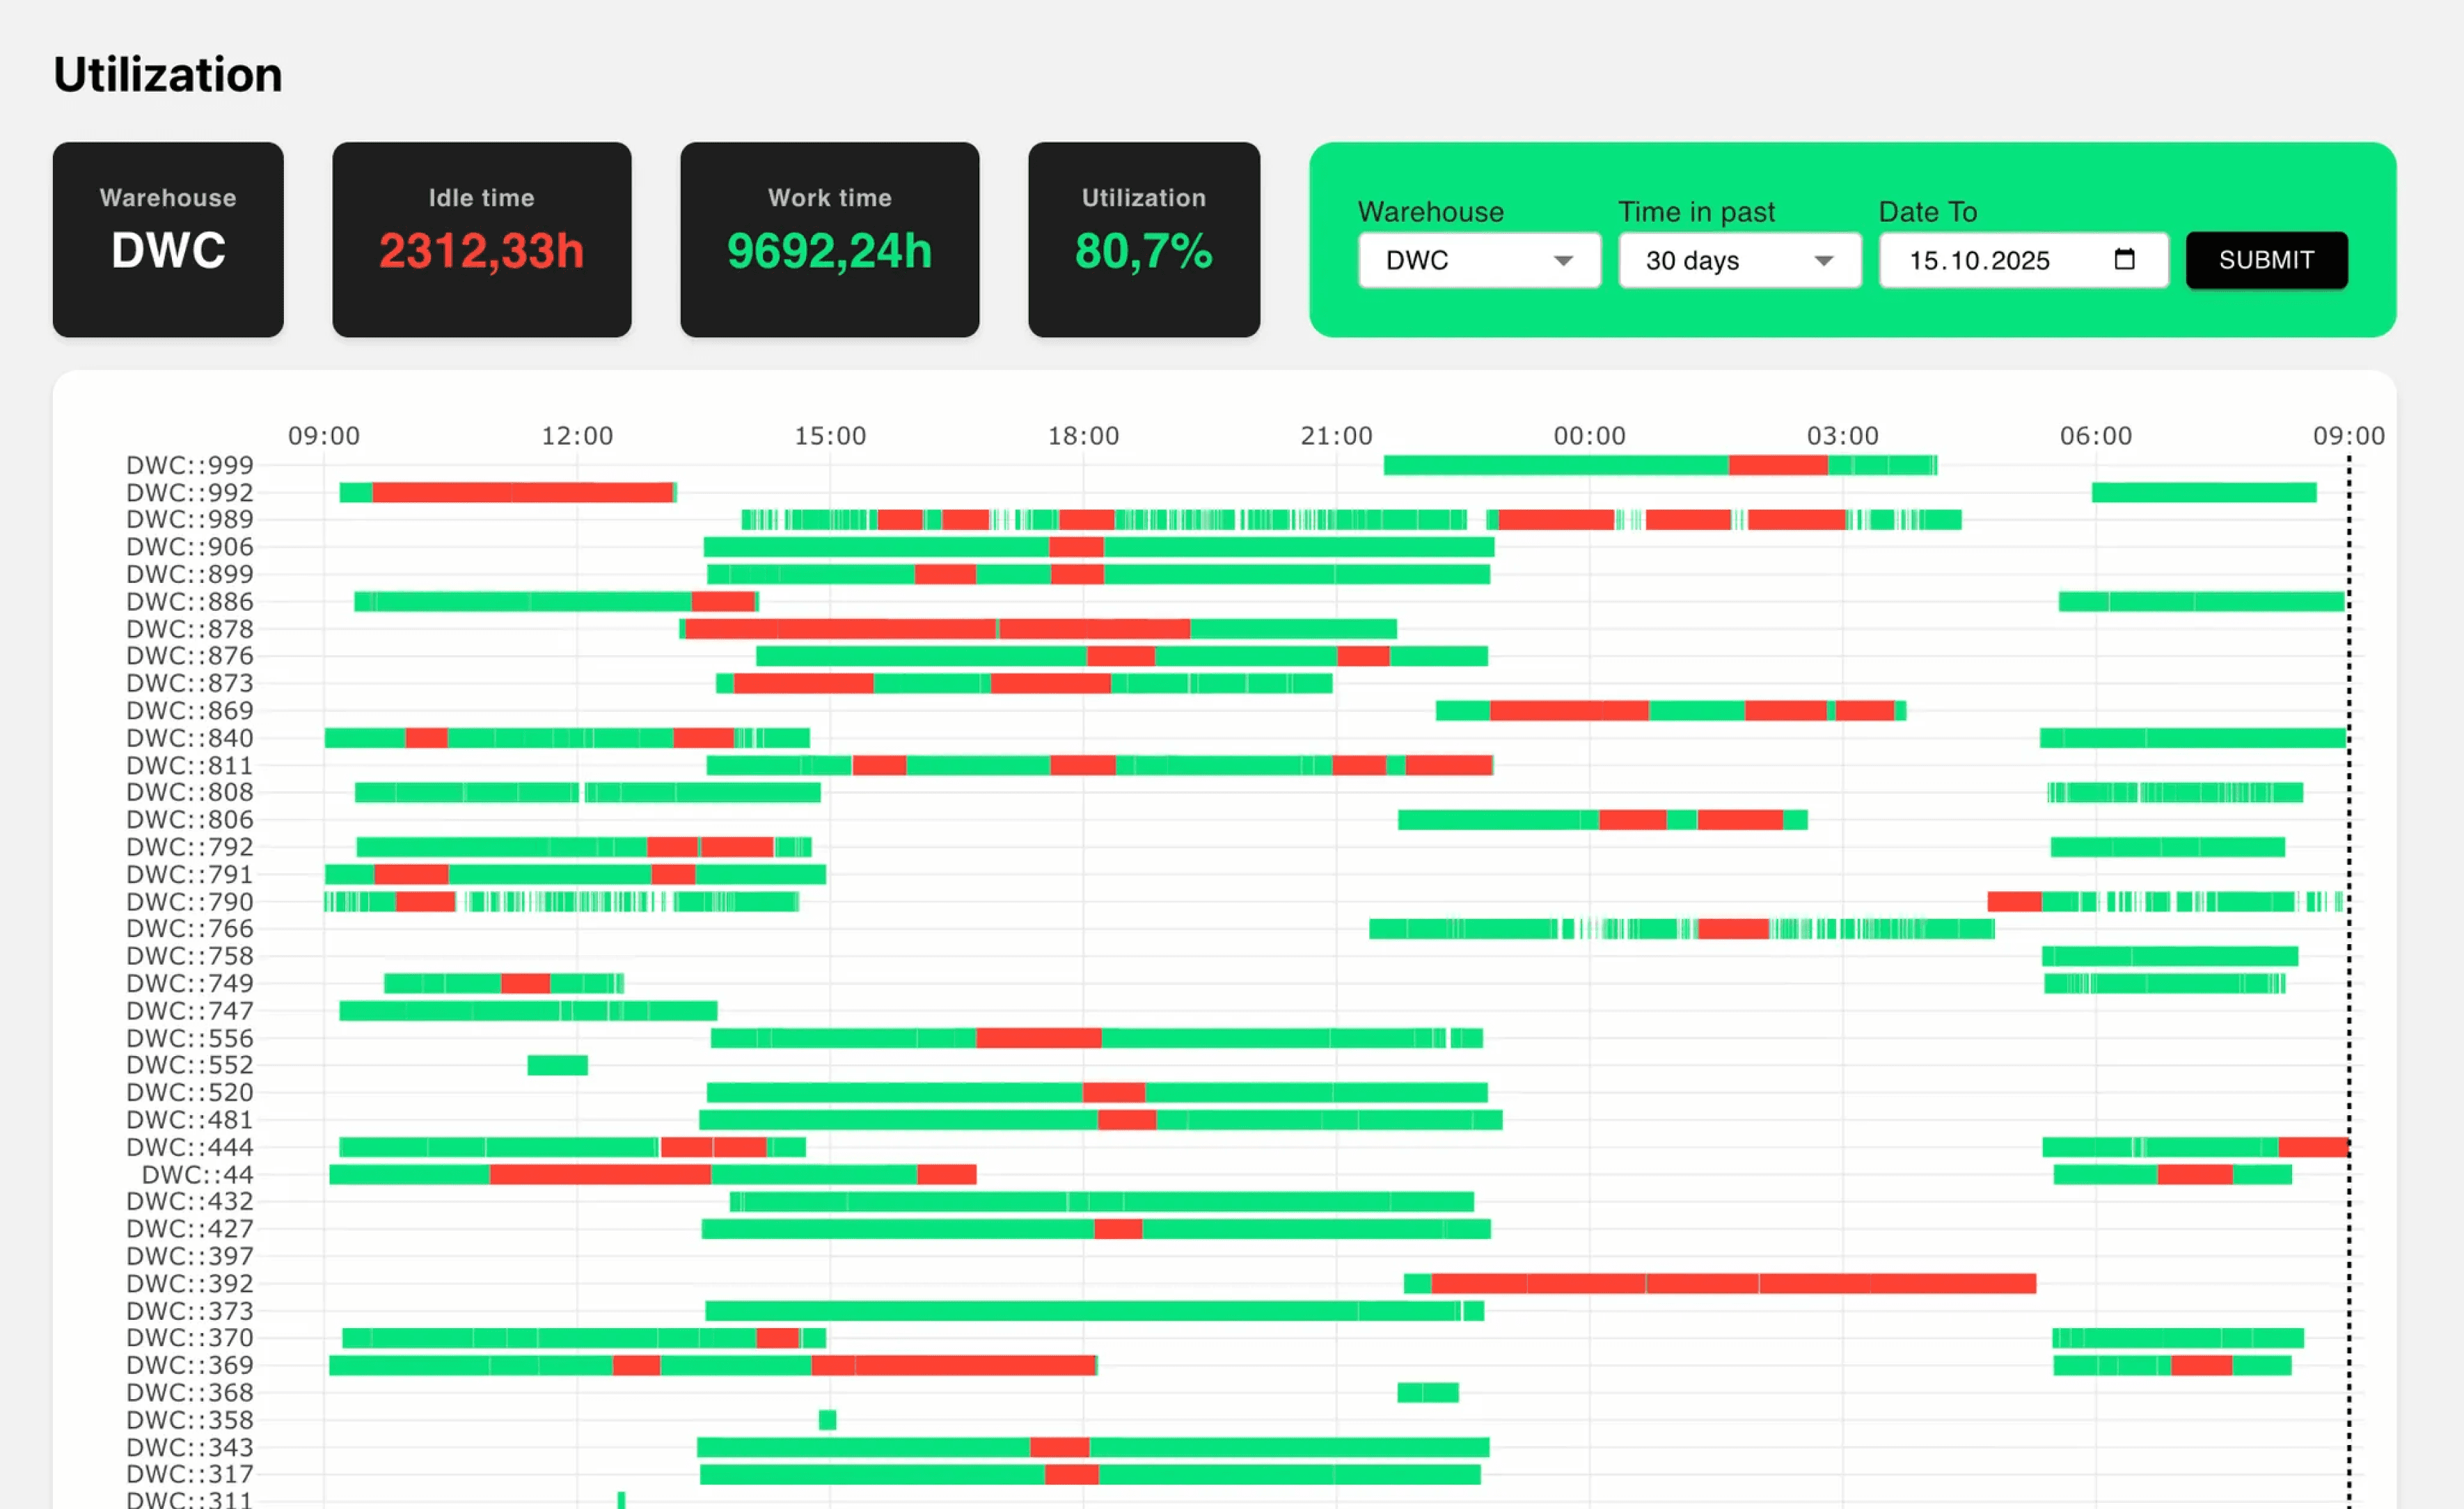2464x1509 pixels.
Task: Click the 00:00 time axis label
Action: 1589,436
